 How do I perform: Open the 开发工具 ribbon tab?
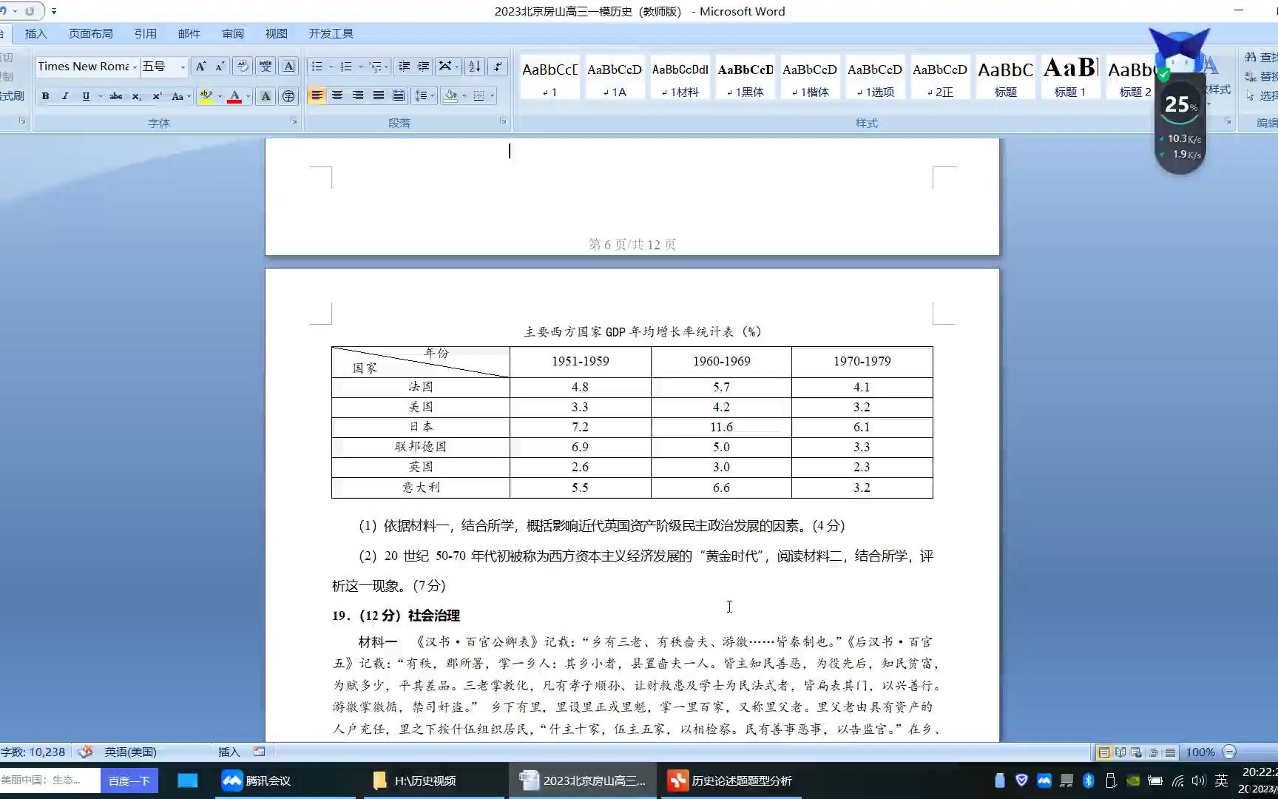coord(331,34)
